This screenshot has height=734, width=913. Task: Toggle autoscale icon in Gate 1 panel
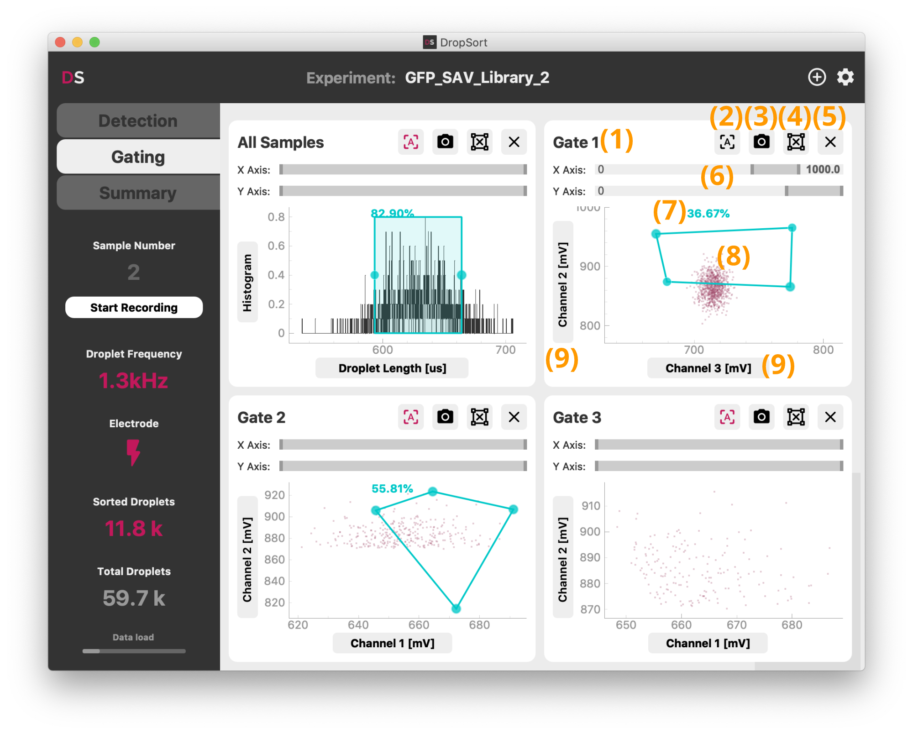[727, 142]
